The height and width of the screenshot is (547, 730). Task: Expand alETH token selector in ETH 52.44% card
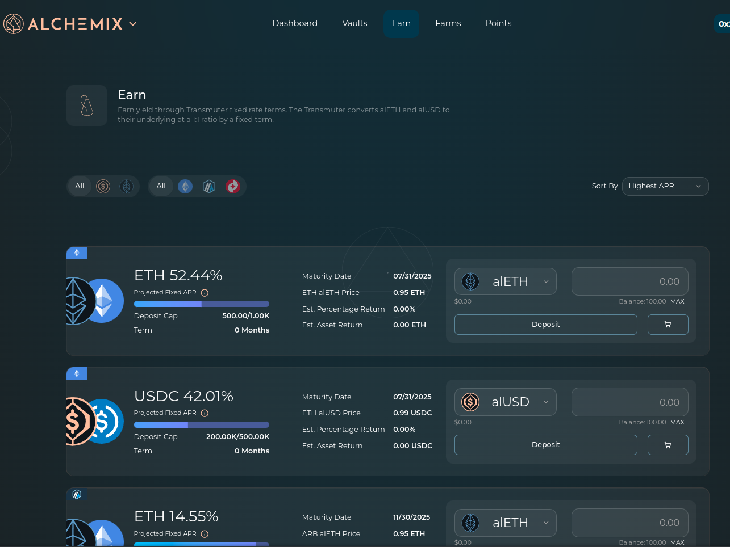click(505, 281)
